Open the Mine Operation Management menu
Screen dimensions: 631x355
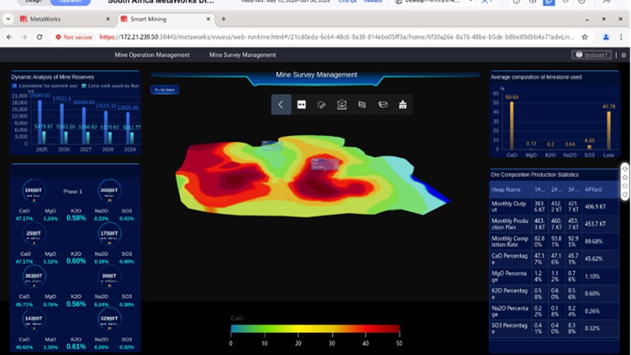[152, 55]
